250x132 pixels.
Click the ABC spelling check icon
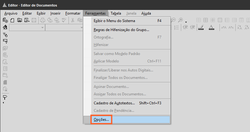click(64, 20)
